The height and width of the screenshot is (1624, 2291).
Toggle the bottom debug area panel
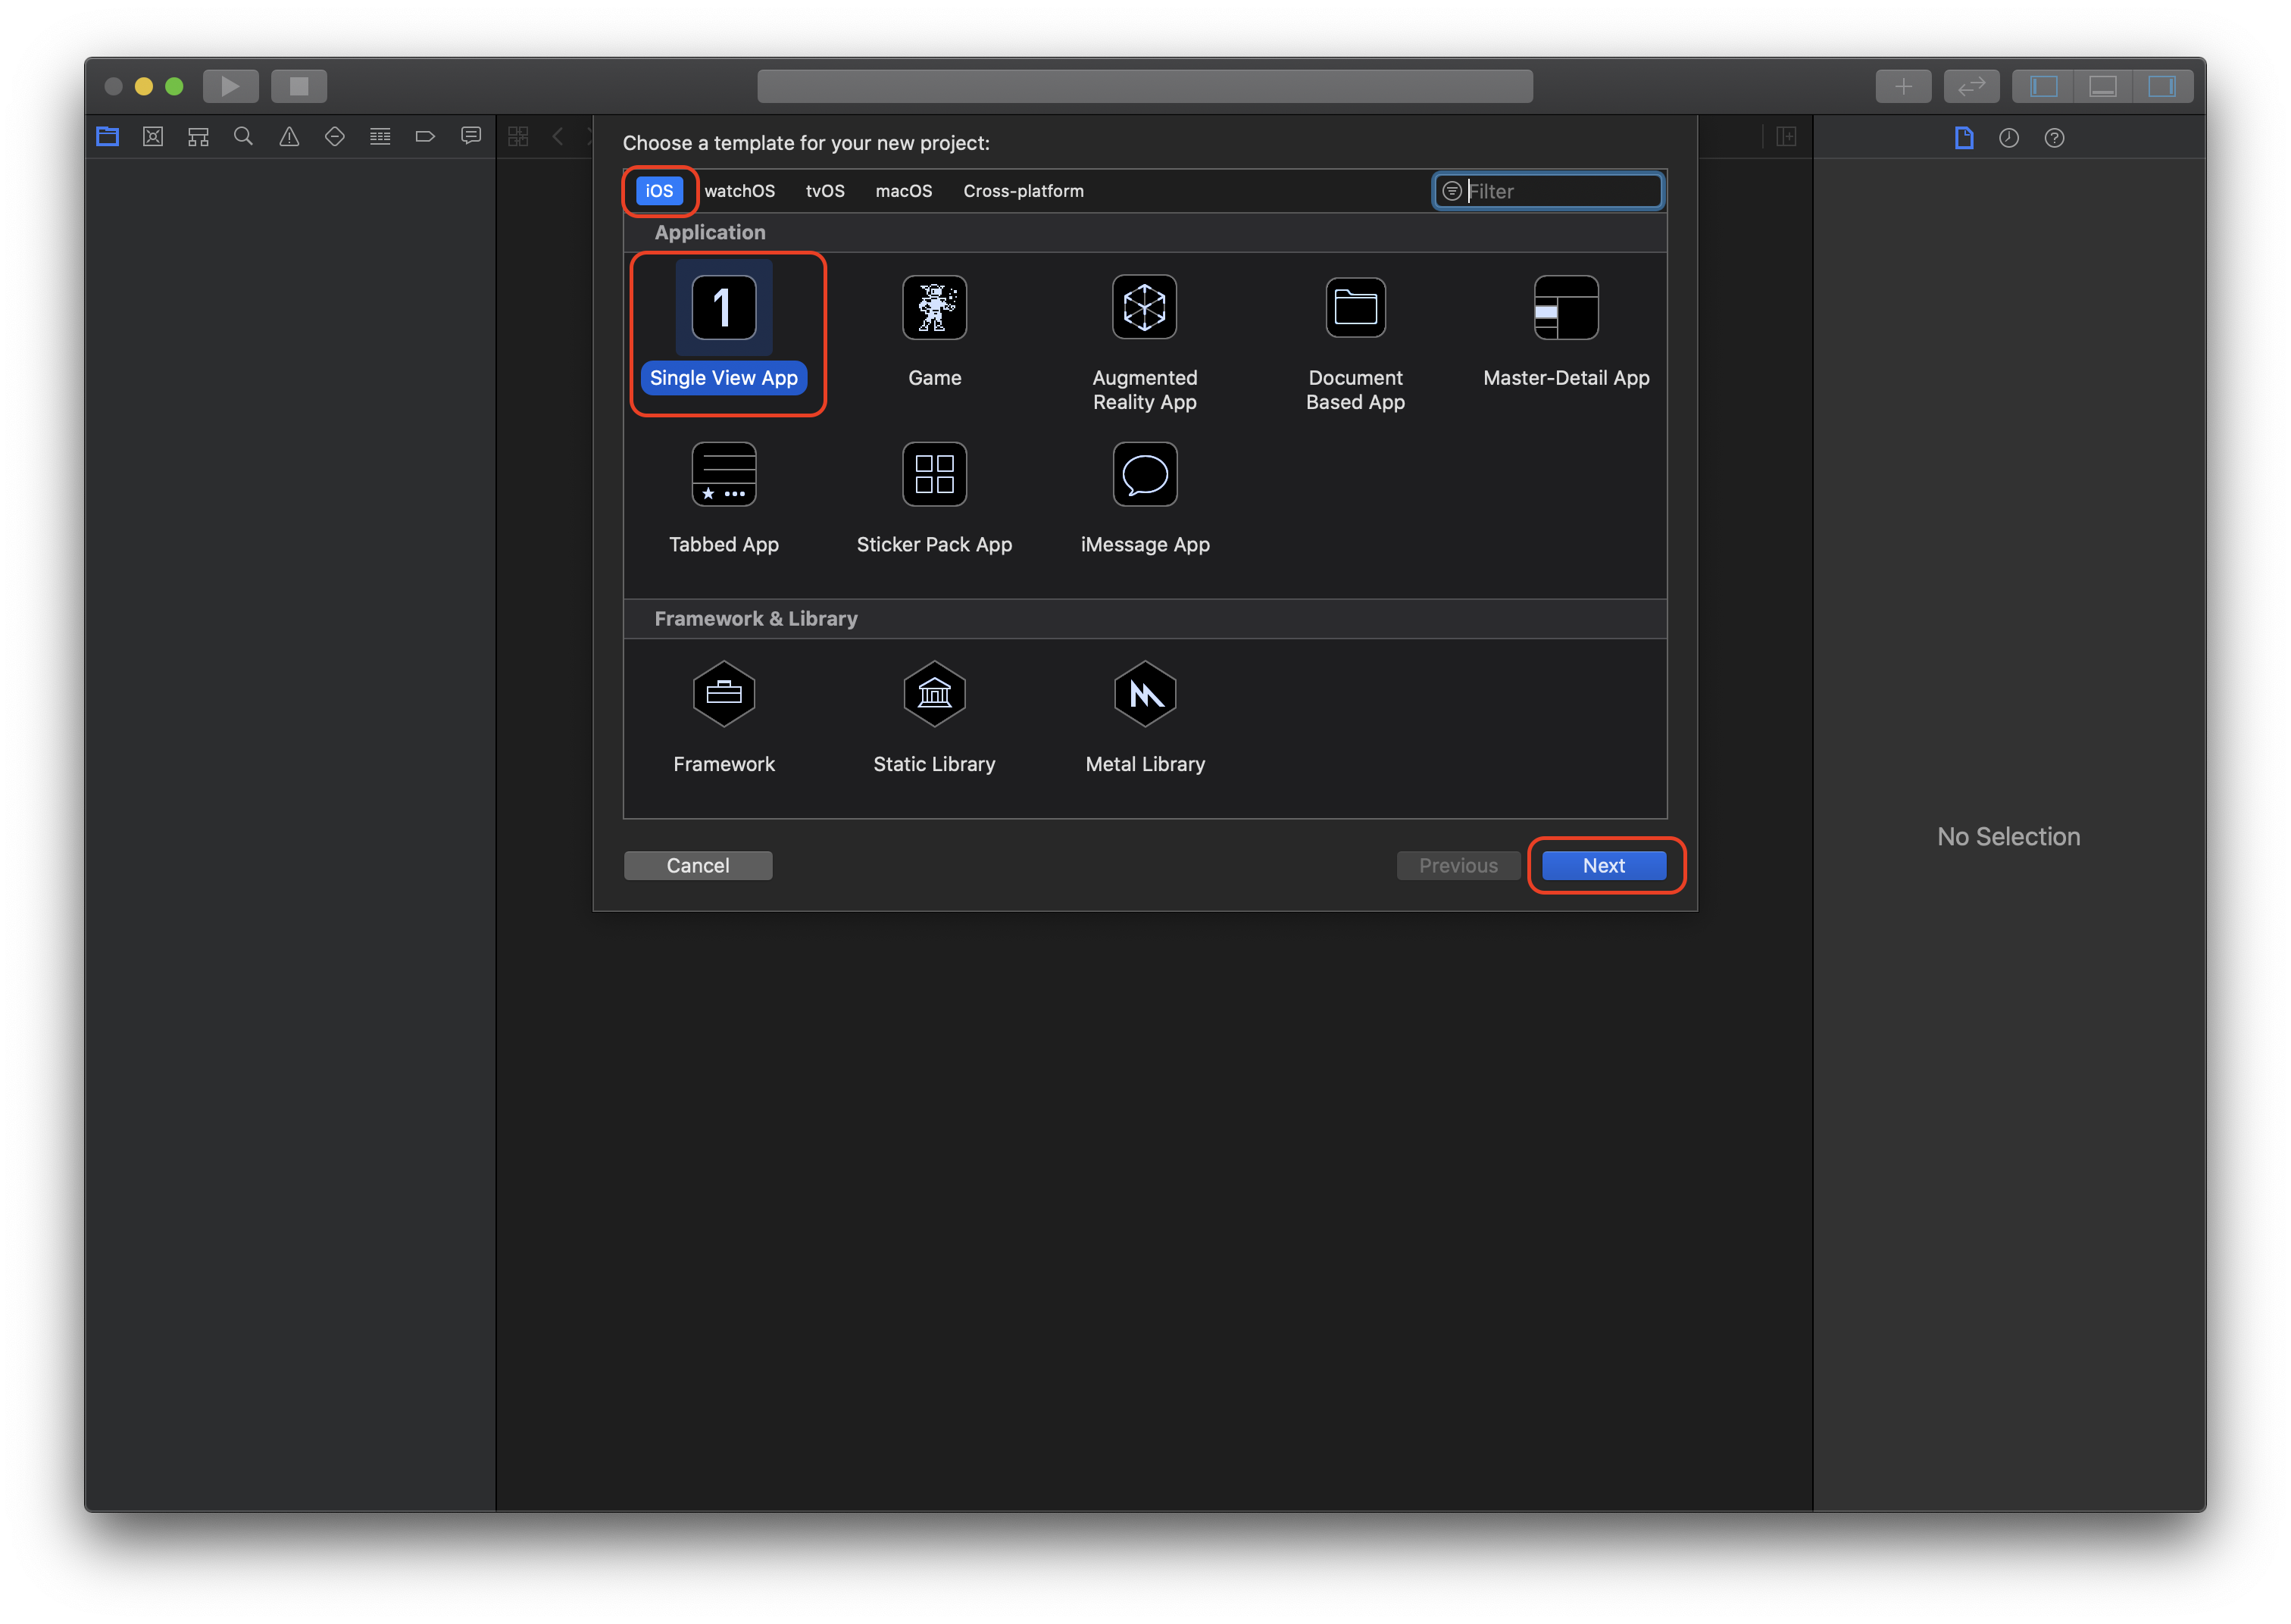2102,87
